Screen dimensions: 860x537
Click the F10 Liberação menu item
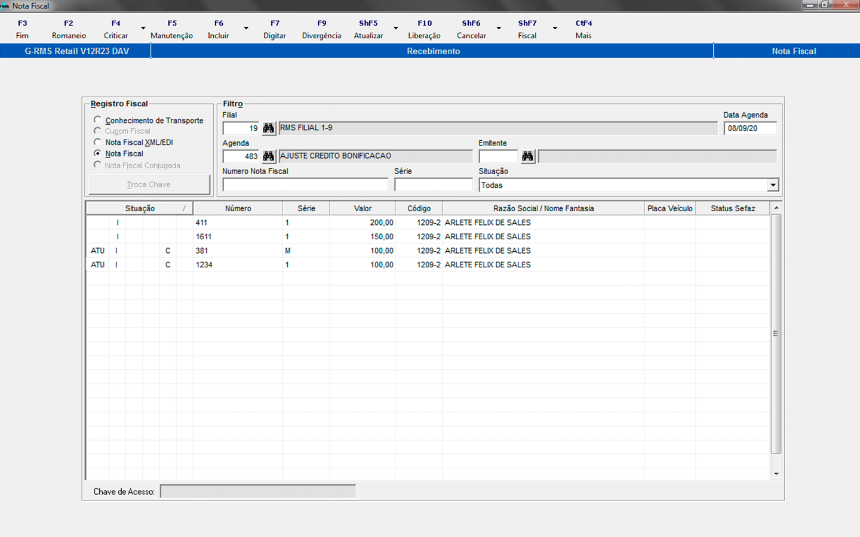[x=424, y=29]
